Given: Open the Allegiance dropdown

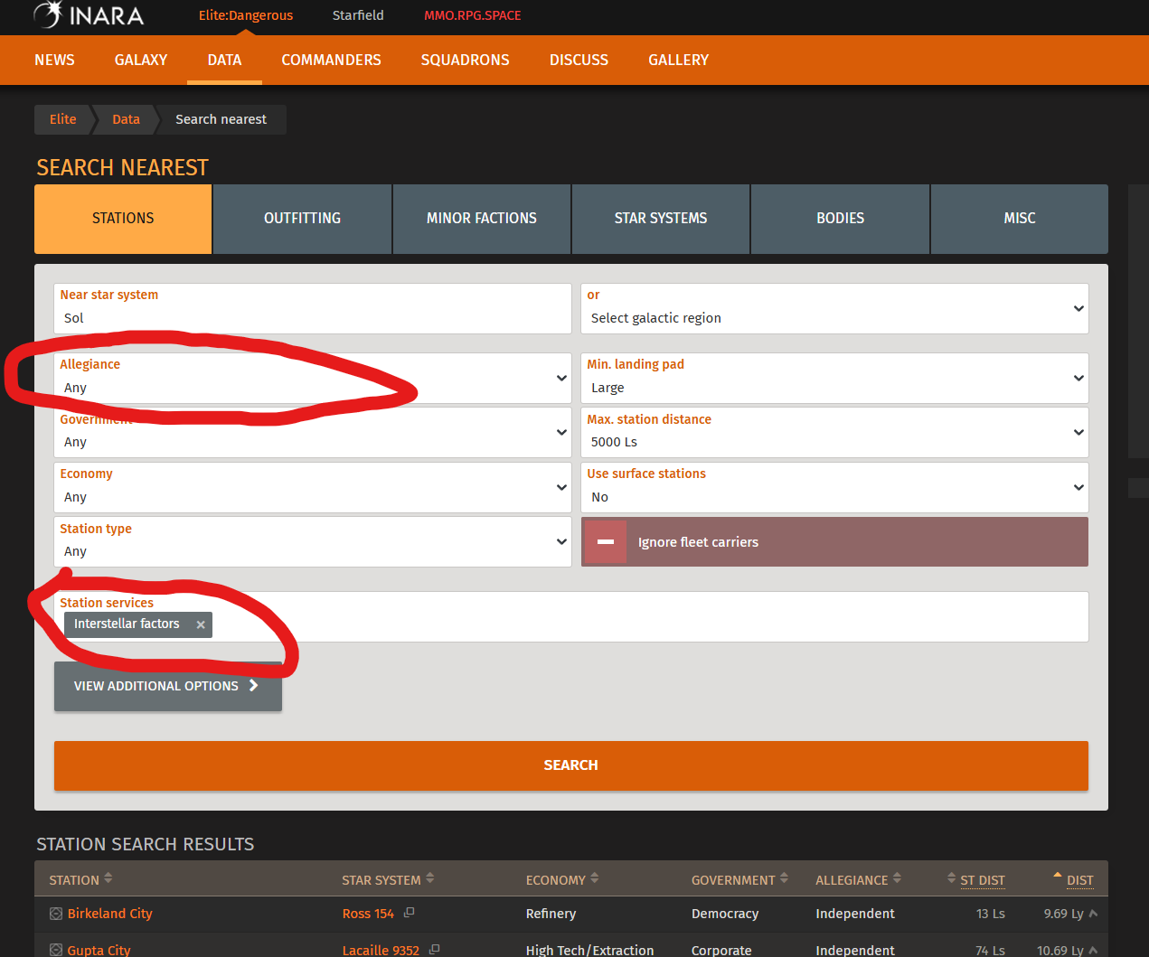Looking at the screenshot, I should click(x=313, y=378).
